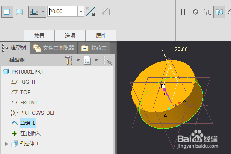Viewport: 231px width, 154px height.
Task: Select the FRONT datum plane
Action: [x=29, y=102]
